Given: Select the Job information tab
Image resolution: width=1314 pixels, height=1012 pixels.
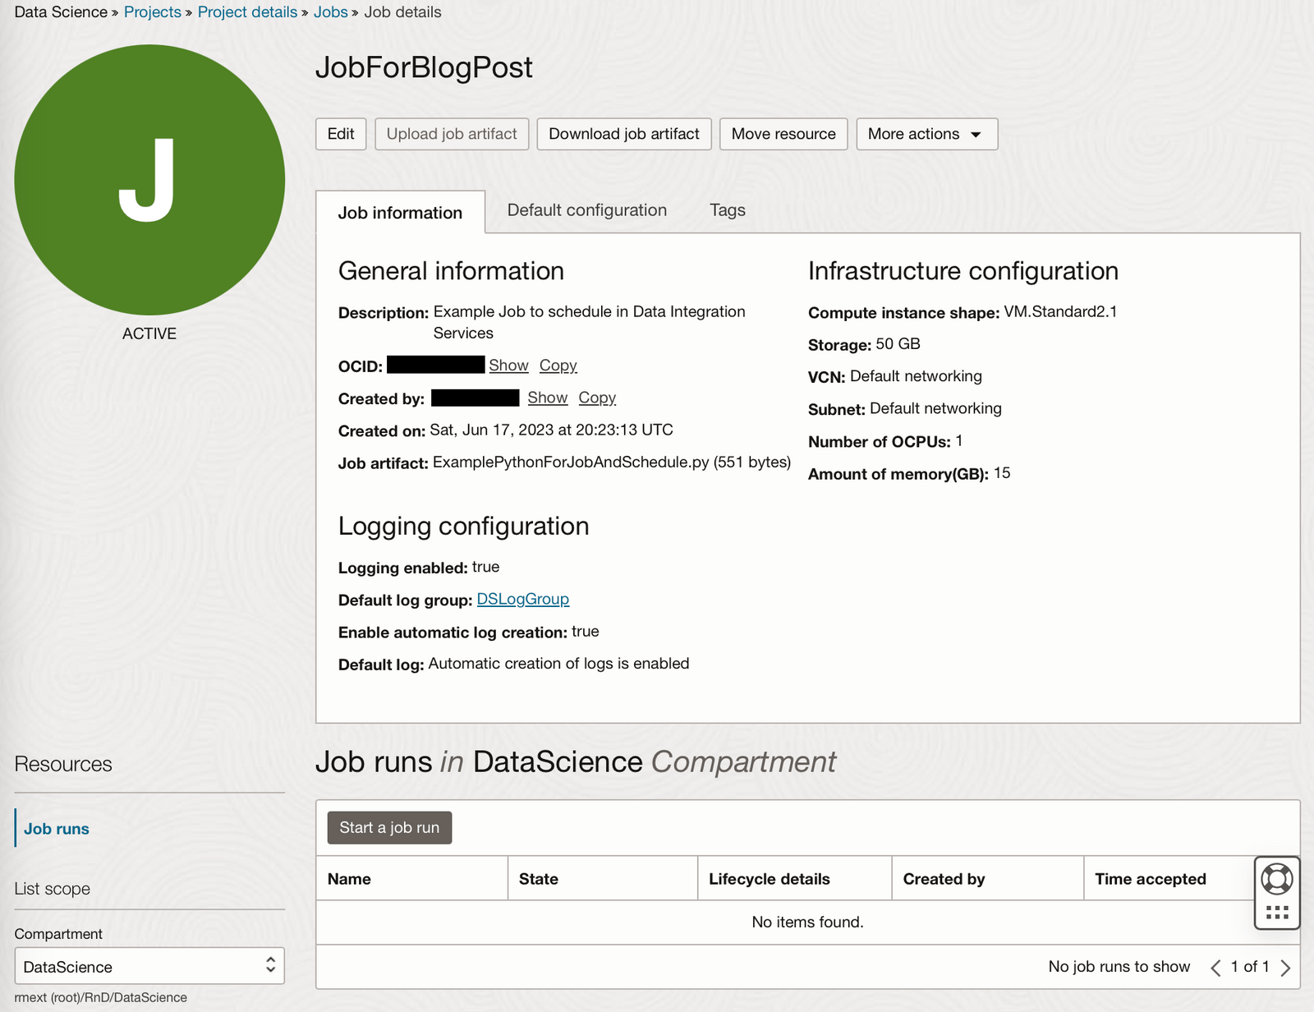Looking at the screenshot, I should coord(400,212).
